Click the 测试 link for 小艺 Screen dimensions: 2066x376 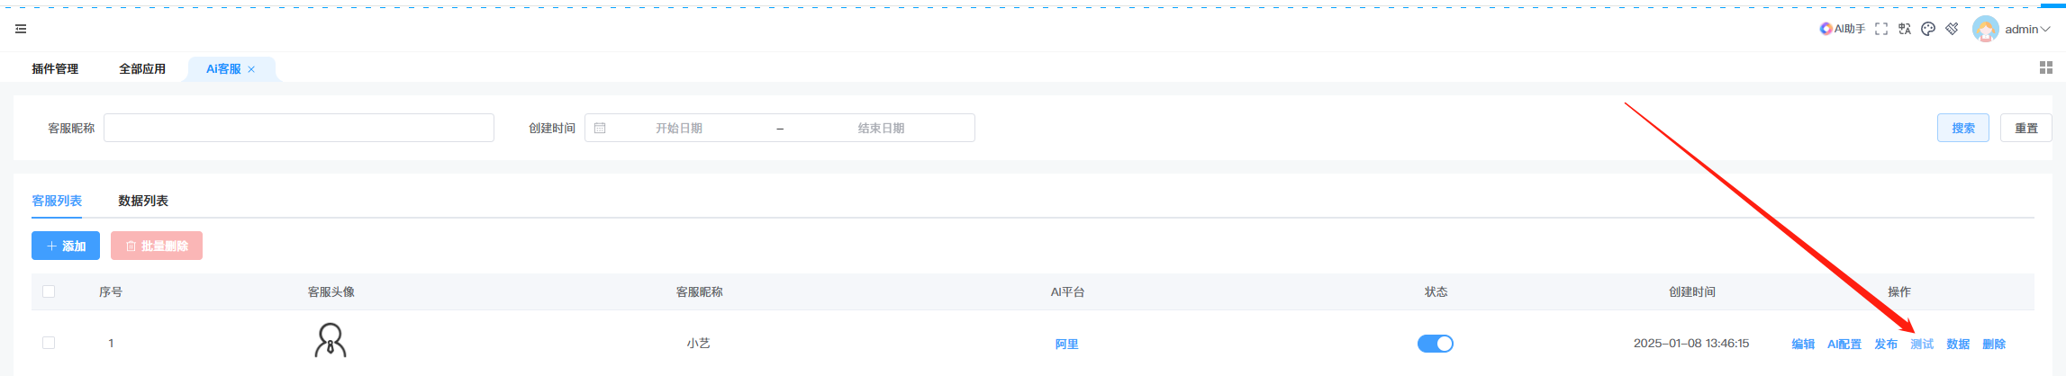click(1922, 345)
